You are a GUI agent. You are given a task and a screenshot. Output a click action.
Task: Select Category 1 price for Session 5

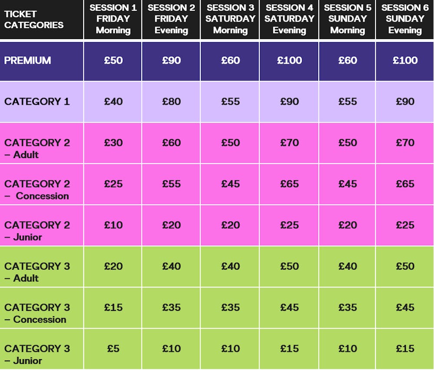point(348,102)
